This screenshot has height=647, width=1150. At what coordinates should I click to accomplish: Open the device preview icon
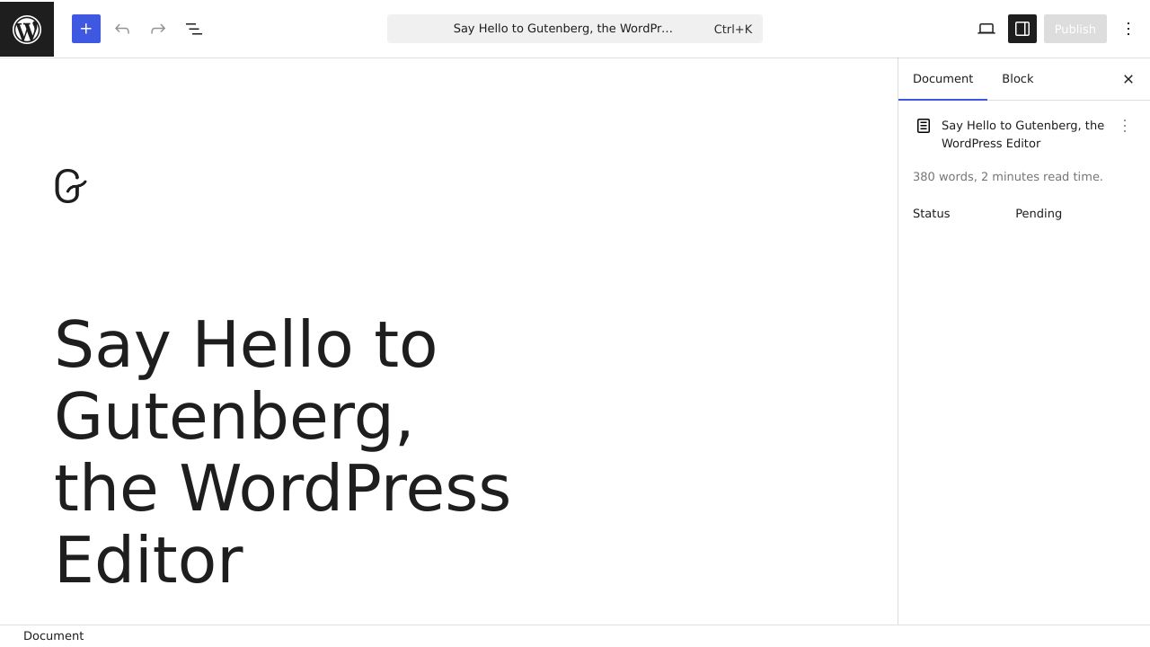point(986,29)
